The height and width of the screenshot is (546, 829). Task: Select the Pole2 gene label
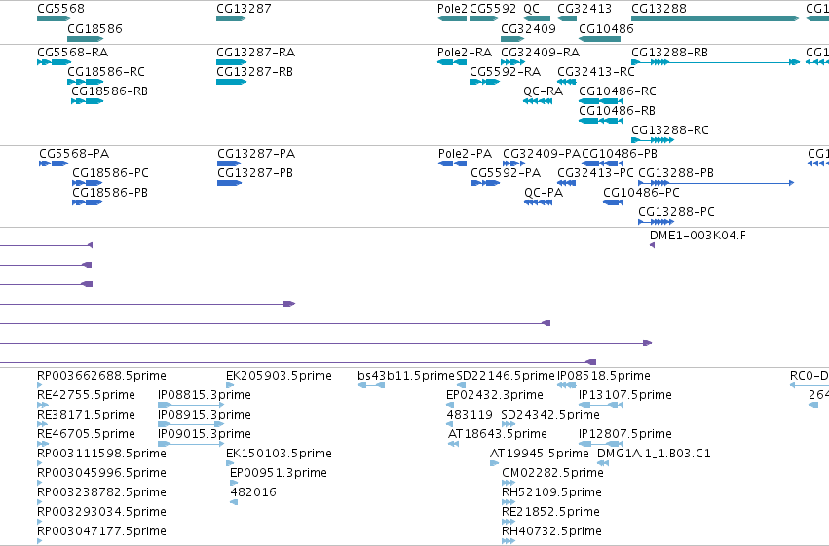pos(452,9)
